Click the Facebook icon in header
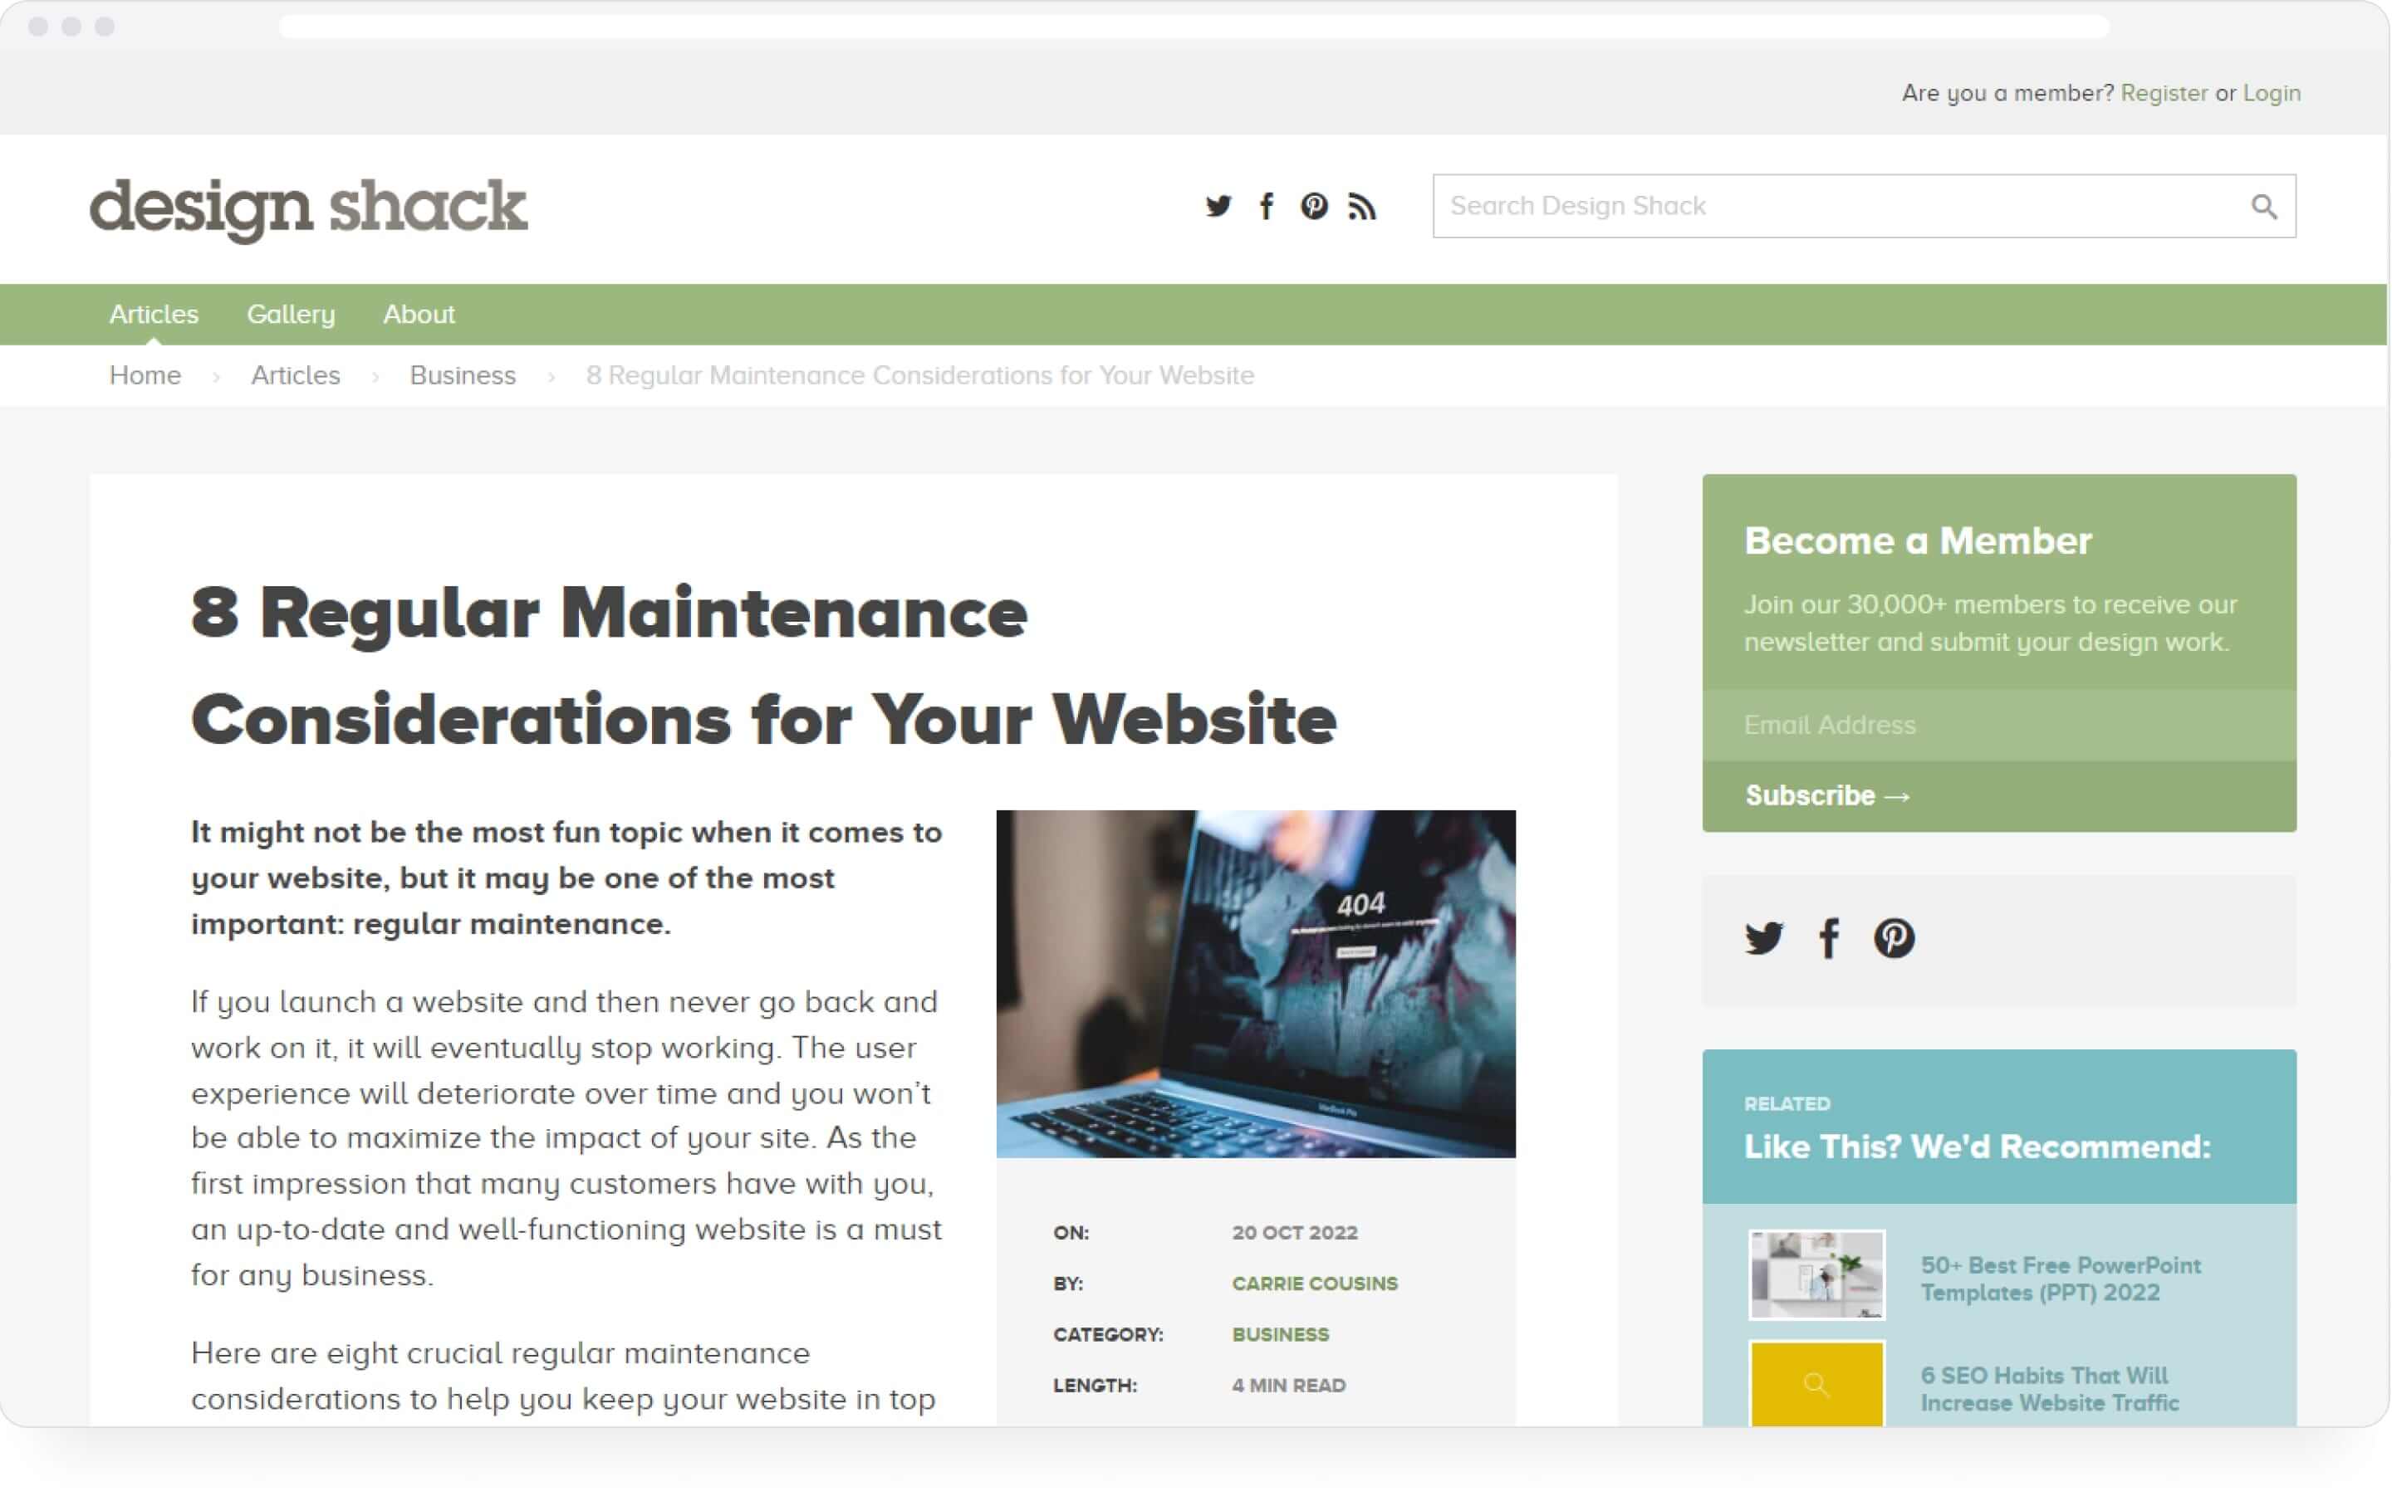Screen dimensions: 2392x1511 pos(1266,205)
